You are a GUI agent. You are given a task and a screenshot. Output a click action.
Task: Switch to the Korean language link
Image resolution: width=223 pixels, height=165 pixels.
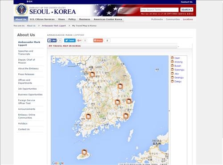[x=29, y=2]
